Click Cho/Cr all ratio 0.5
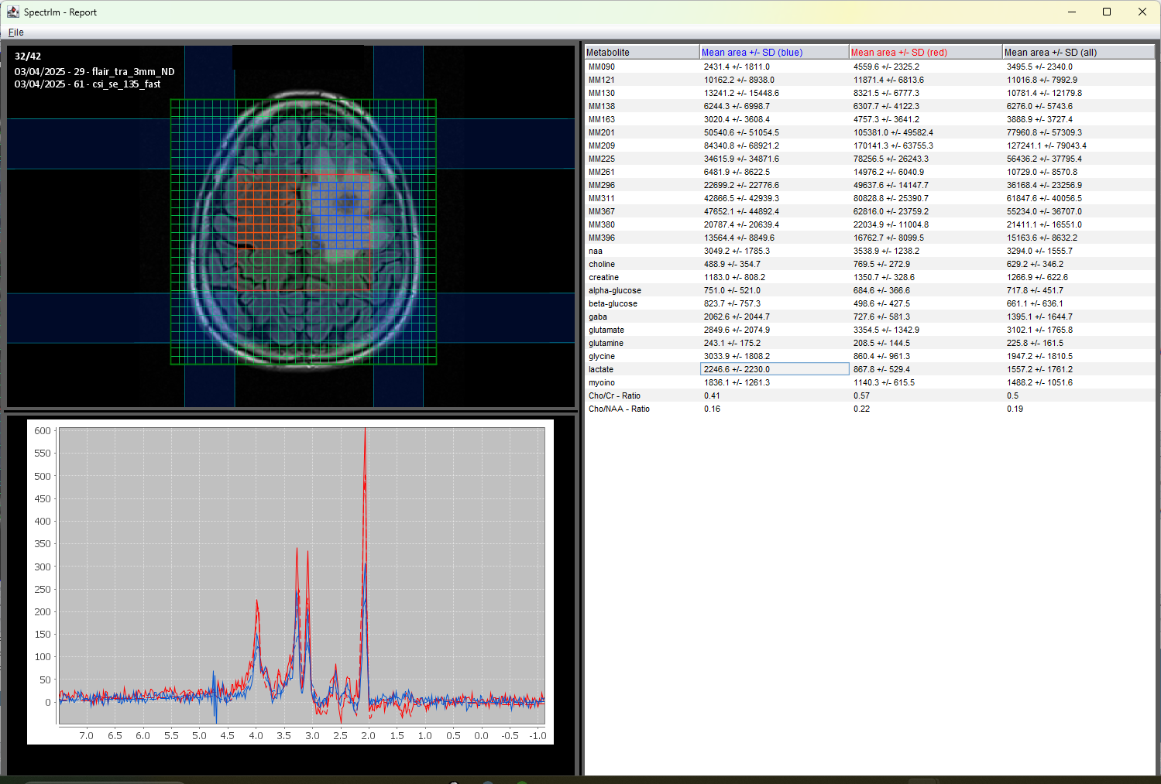 tap(1012, 395)
